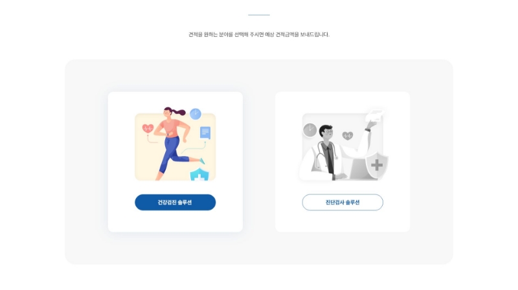This screenshot has width=518, height=290.
Task: Click the doctor's face with glasses
Action: coord(328,134)
